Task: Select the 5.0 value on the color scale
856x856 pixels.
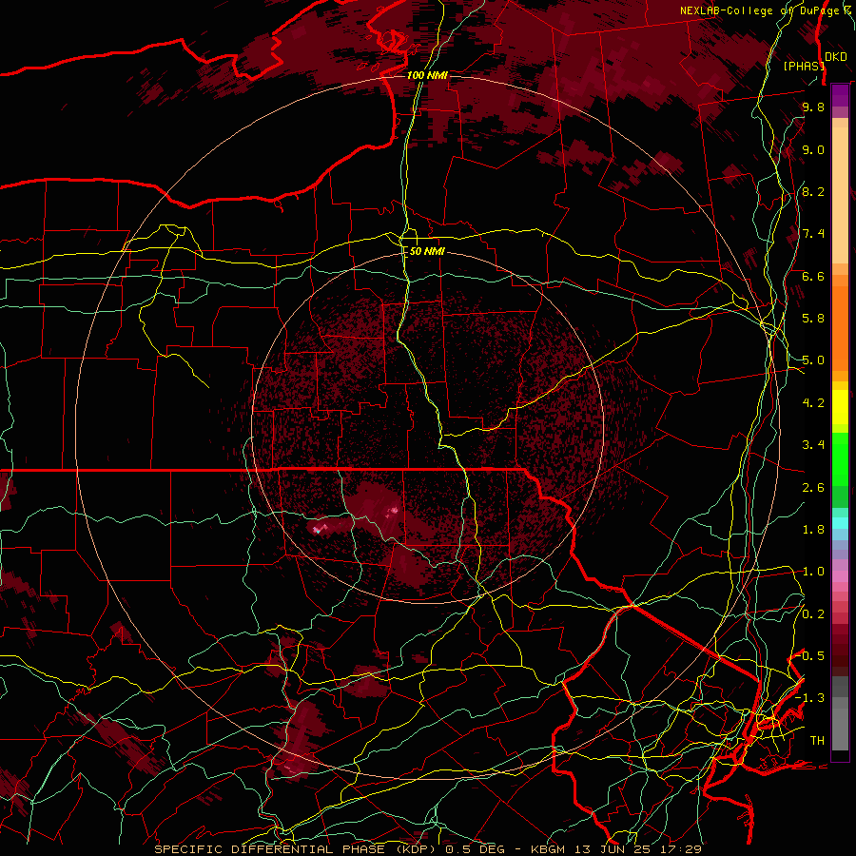Action: point(813,360)
